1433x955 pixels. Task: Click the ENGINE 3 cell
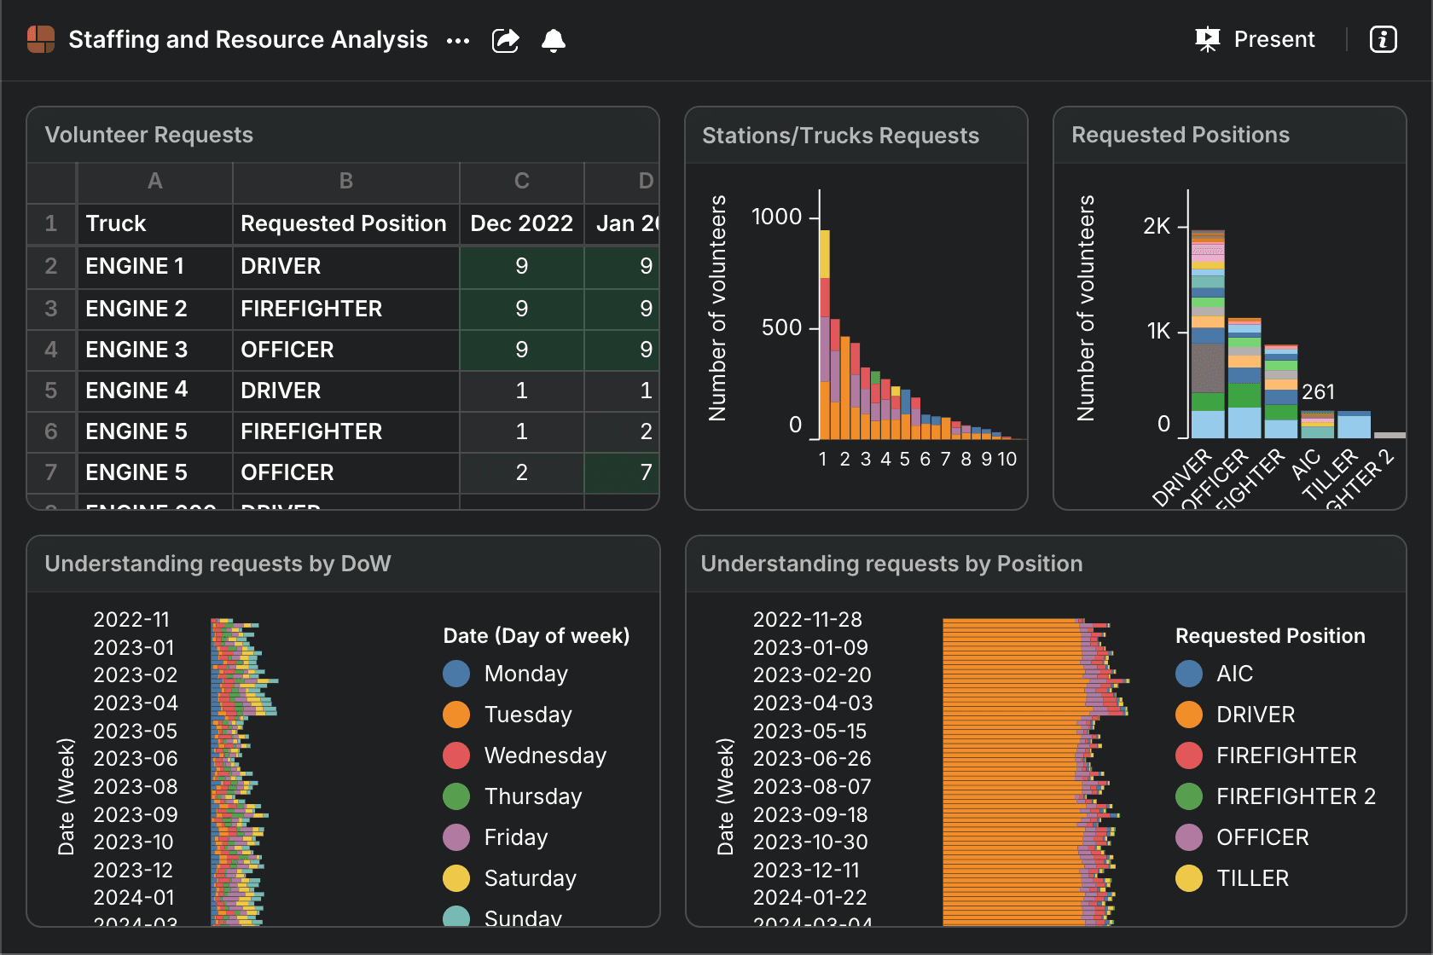point(154,350)
